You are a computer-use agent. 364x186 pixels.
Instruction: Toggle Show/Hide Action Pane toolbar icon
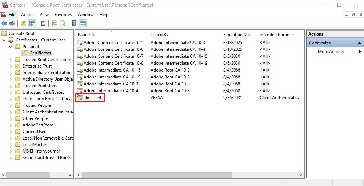(x=83, y=23)
